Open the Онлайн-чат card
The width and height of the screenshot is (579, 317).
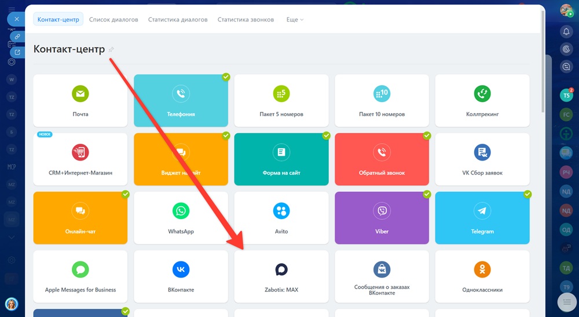(x=80, y=218)
